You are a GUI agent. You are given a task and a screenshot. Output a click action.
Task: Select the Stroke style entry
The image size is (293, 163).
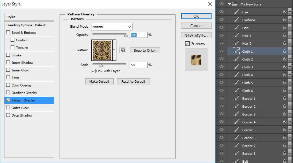[16, 55]
